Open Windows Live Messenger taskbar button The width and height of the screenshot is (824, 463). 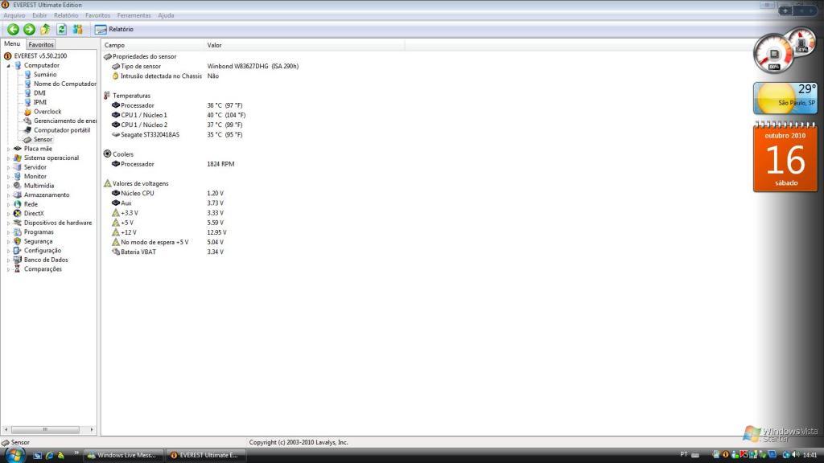[123, 455]
